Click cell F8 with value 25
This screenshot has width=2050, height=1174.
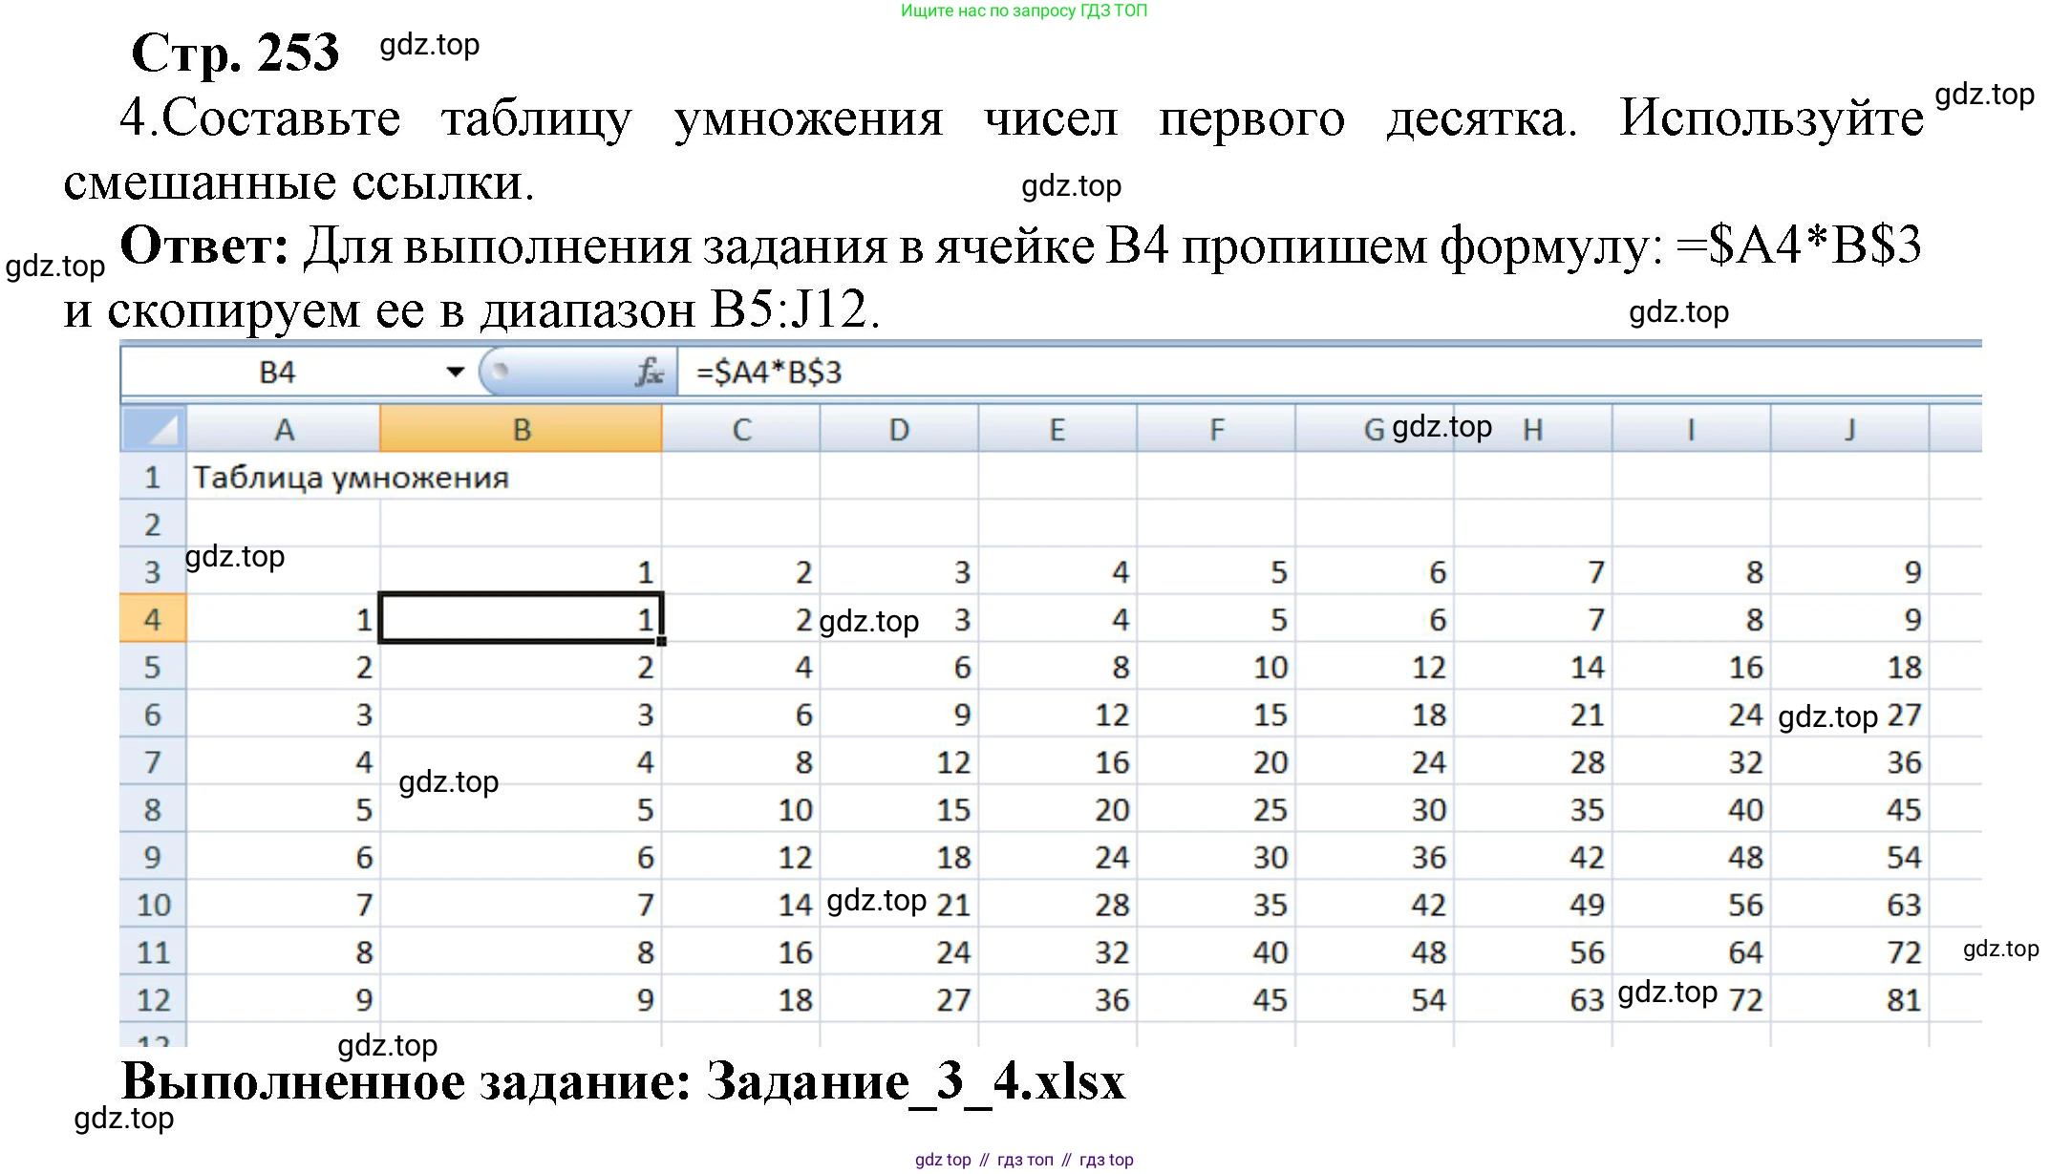pos(1216,809)
